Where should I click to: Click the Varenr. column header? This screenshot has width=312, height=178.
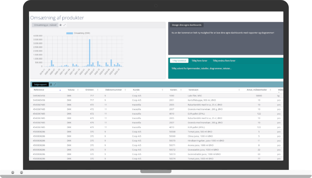click(174, 90)
